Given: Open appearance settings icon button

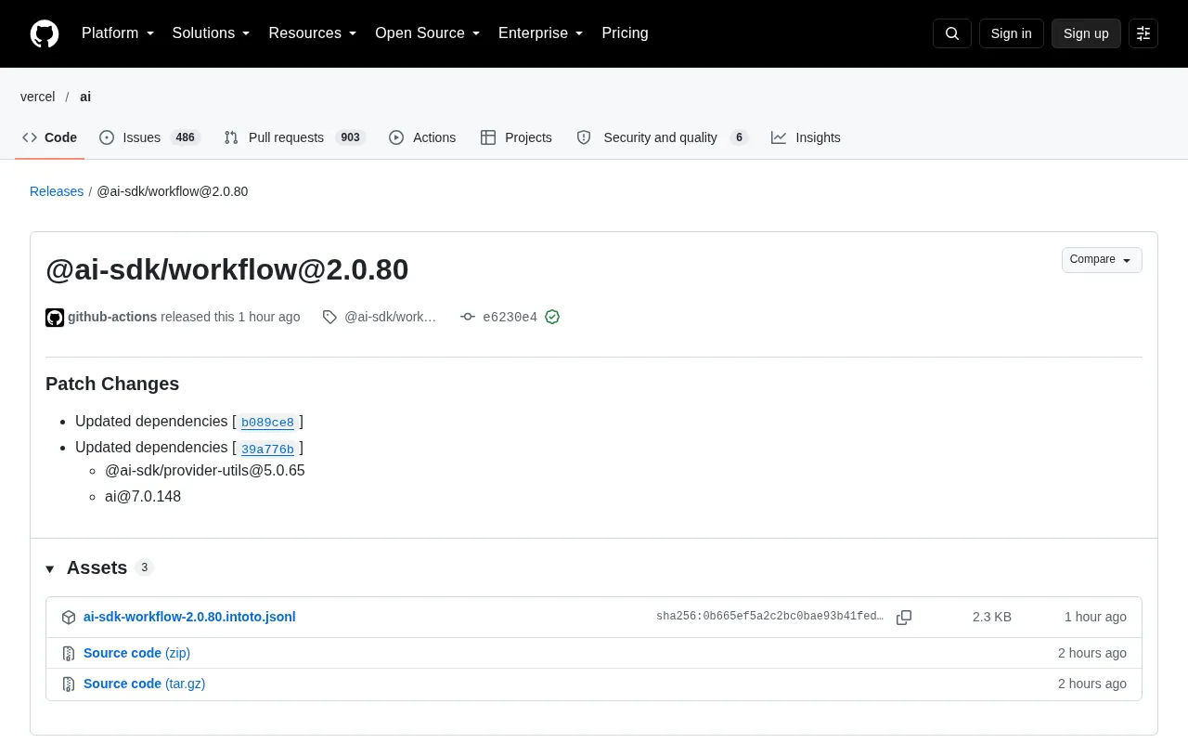Looking at the screenshot, I should pyautogui.click(x=1143, y=33).
